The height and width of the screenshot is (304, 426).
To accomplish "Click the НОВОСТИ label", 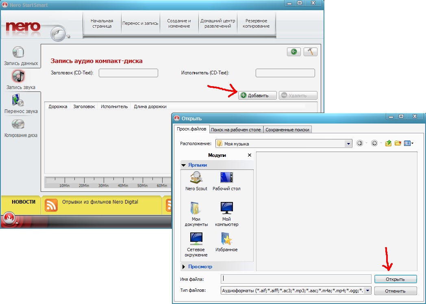I will tap(24, 202).
